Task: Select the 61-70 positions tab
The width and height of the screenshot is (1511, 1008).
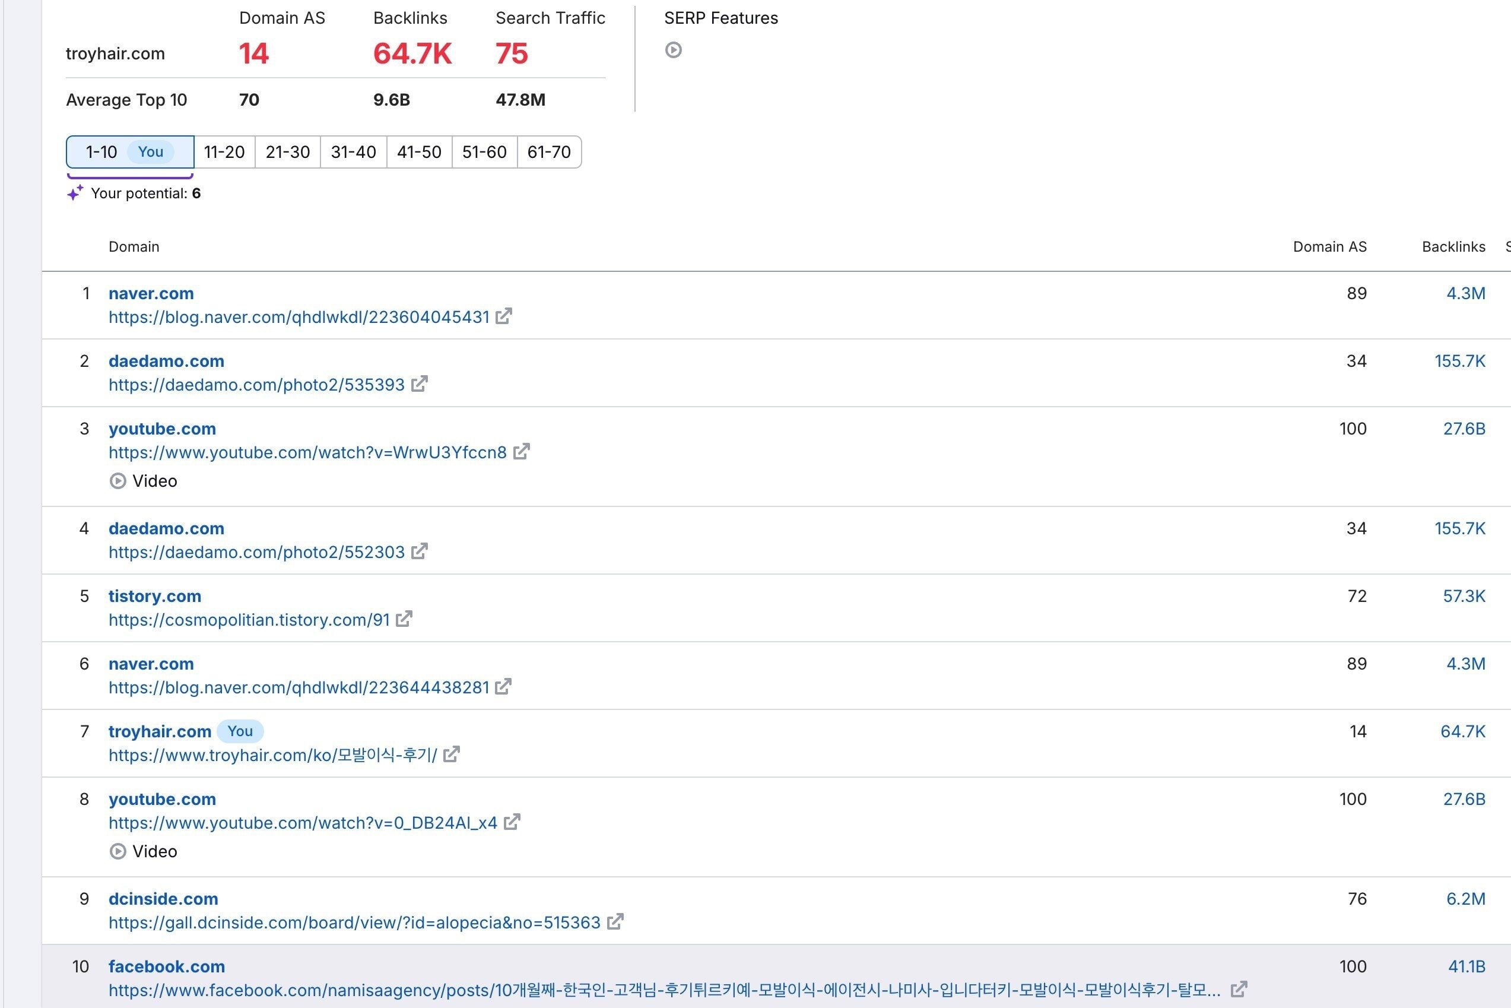Action: (548, 153)
